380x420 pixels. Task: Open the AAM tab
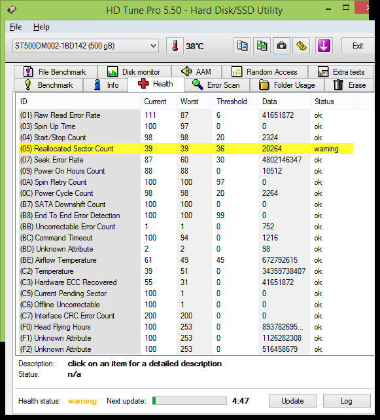196,72
